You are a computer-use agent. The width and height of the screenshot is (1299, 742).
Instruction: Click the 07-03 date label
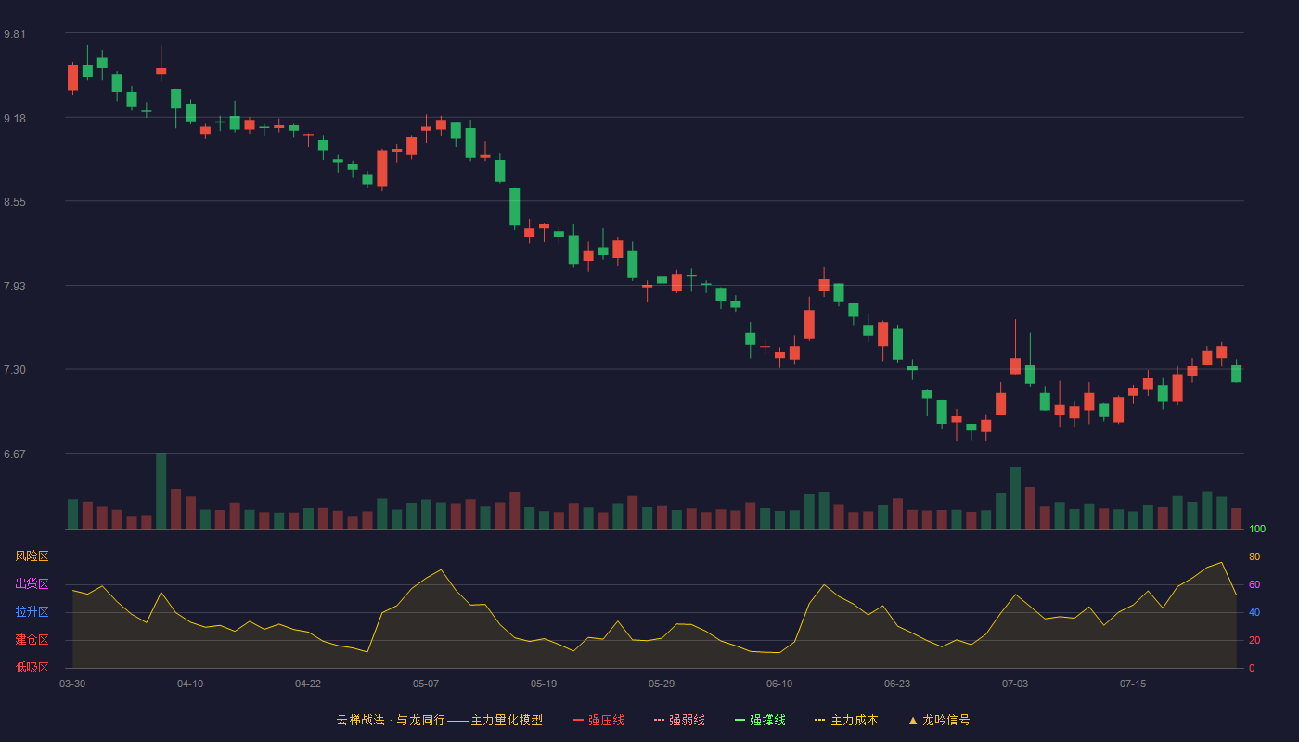pos(1015,684)
